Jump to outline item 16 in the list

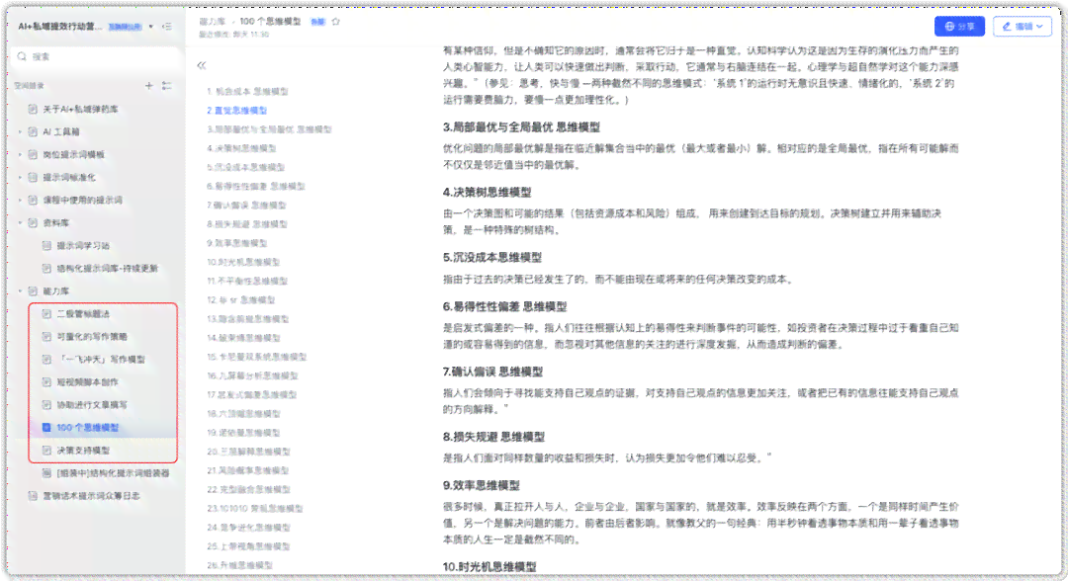coord(252,375)
